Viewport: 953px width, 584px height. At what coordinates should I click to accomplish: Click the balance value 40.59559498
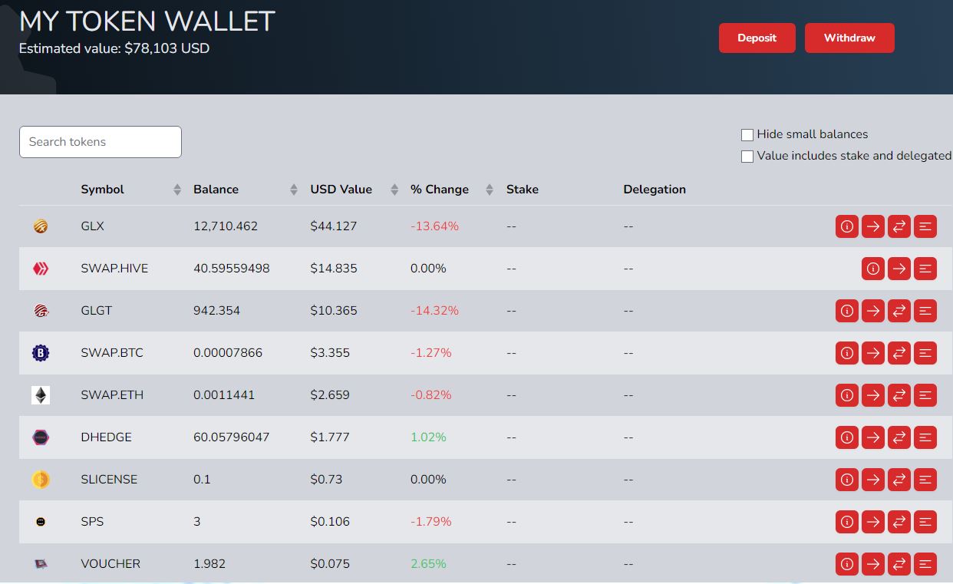tap(232, 269)
